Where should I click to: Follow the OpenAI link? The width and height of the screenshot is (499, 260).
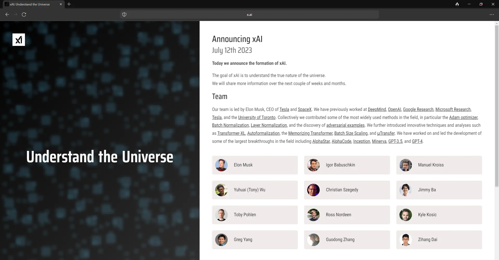(395, 109)
